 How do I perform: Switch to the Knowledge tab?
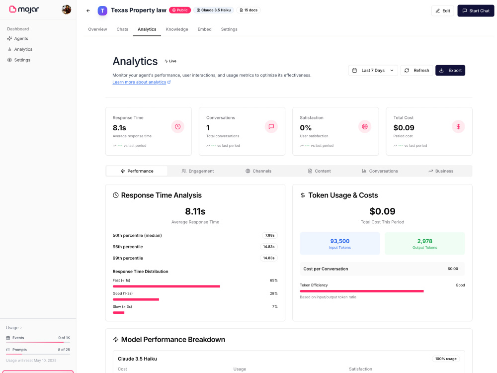click(177, 29)
